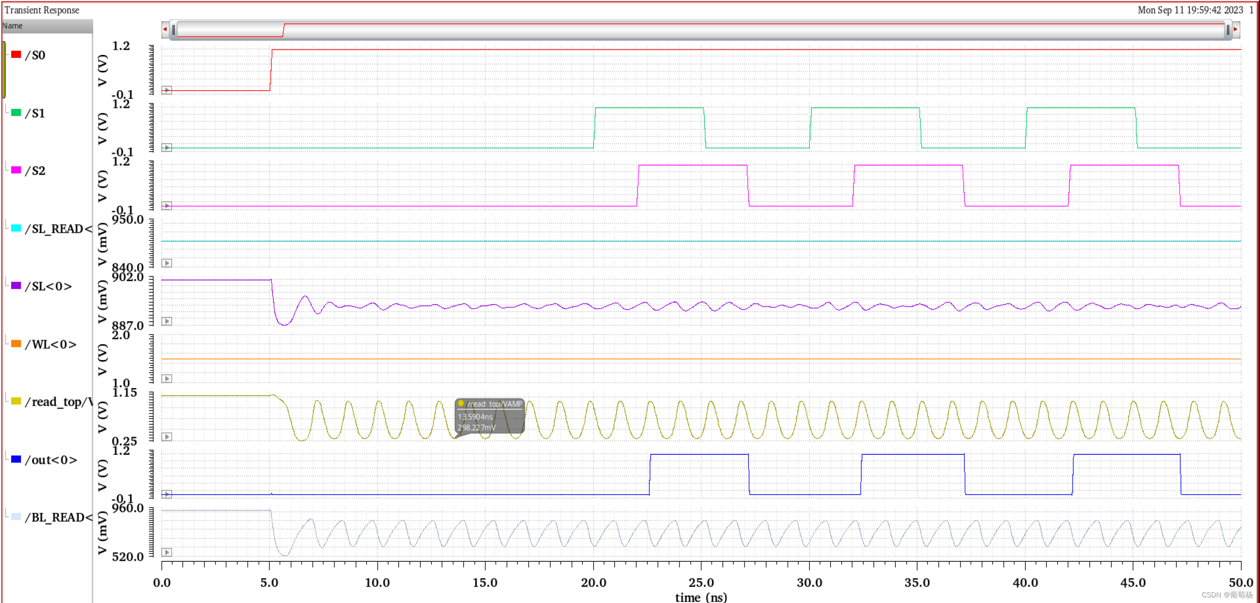This screenshot has width=1260, height=603.
Task: Click the SL_READ strip arrow icon
Action: 167,263
